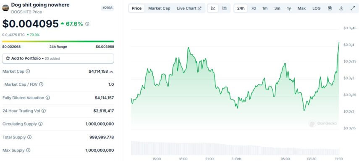361x161 pixels.
Task: Collapse the Market Cap details chevron
Action: 111,72
